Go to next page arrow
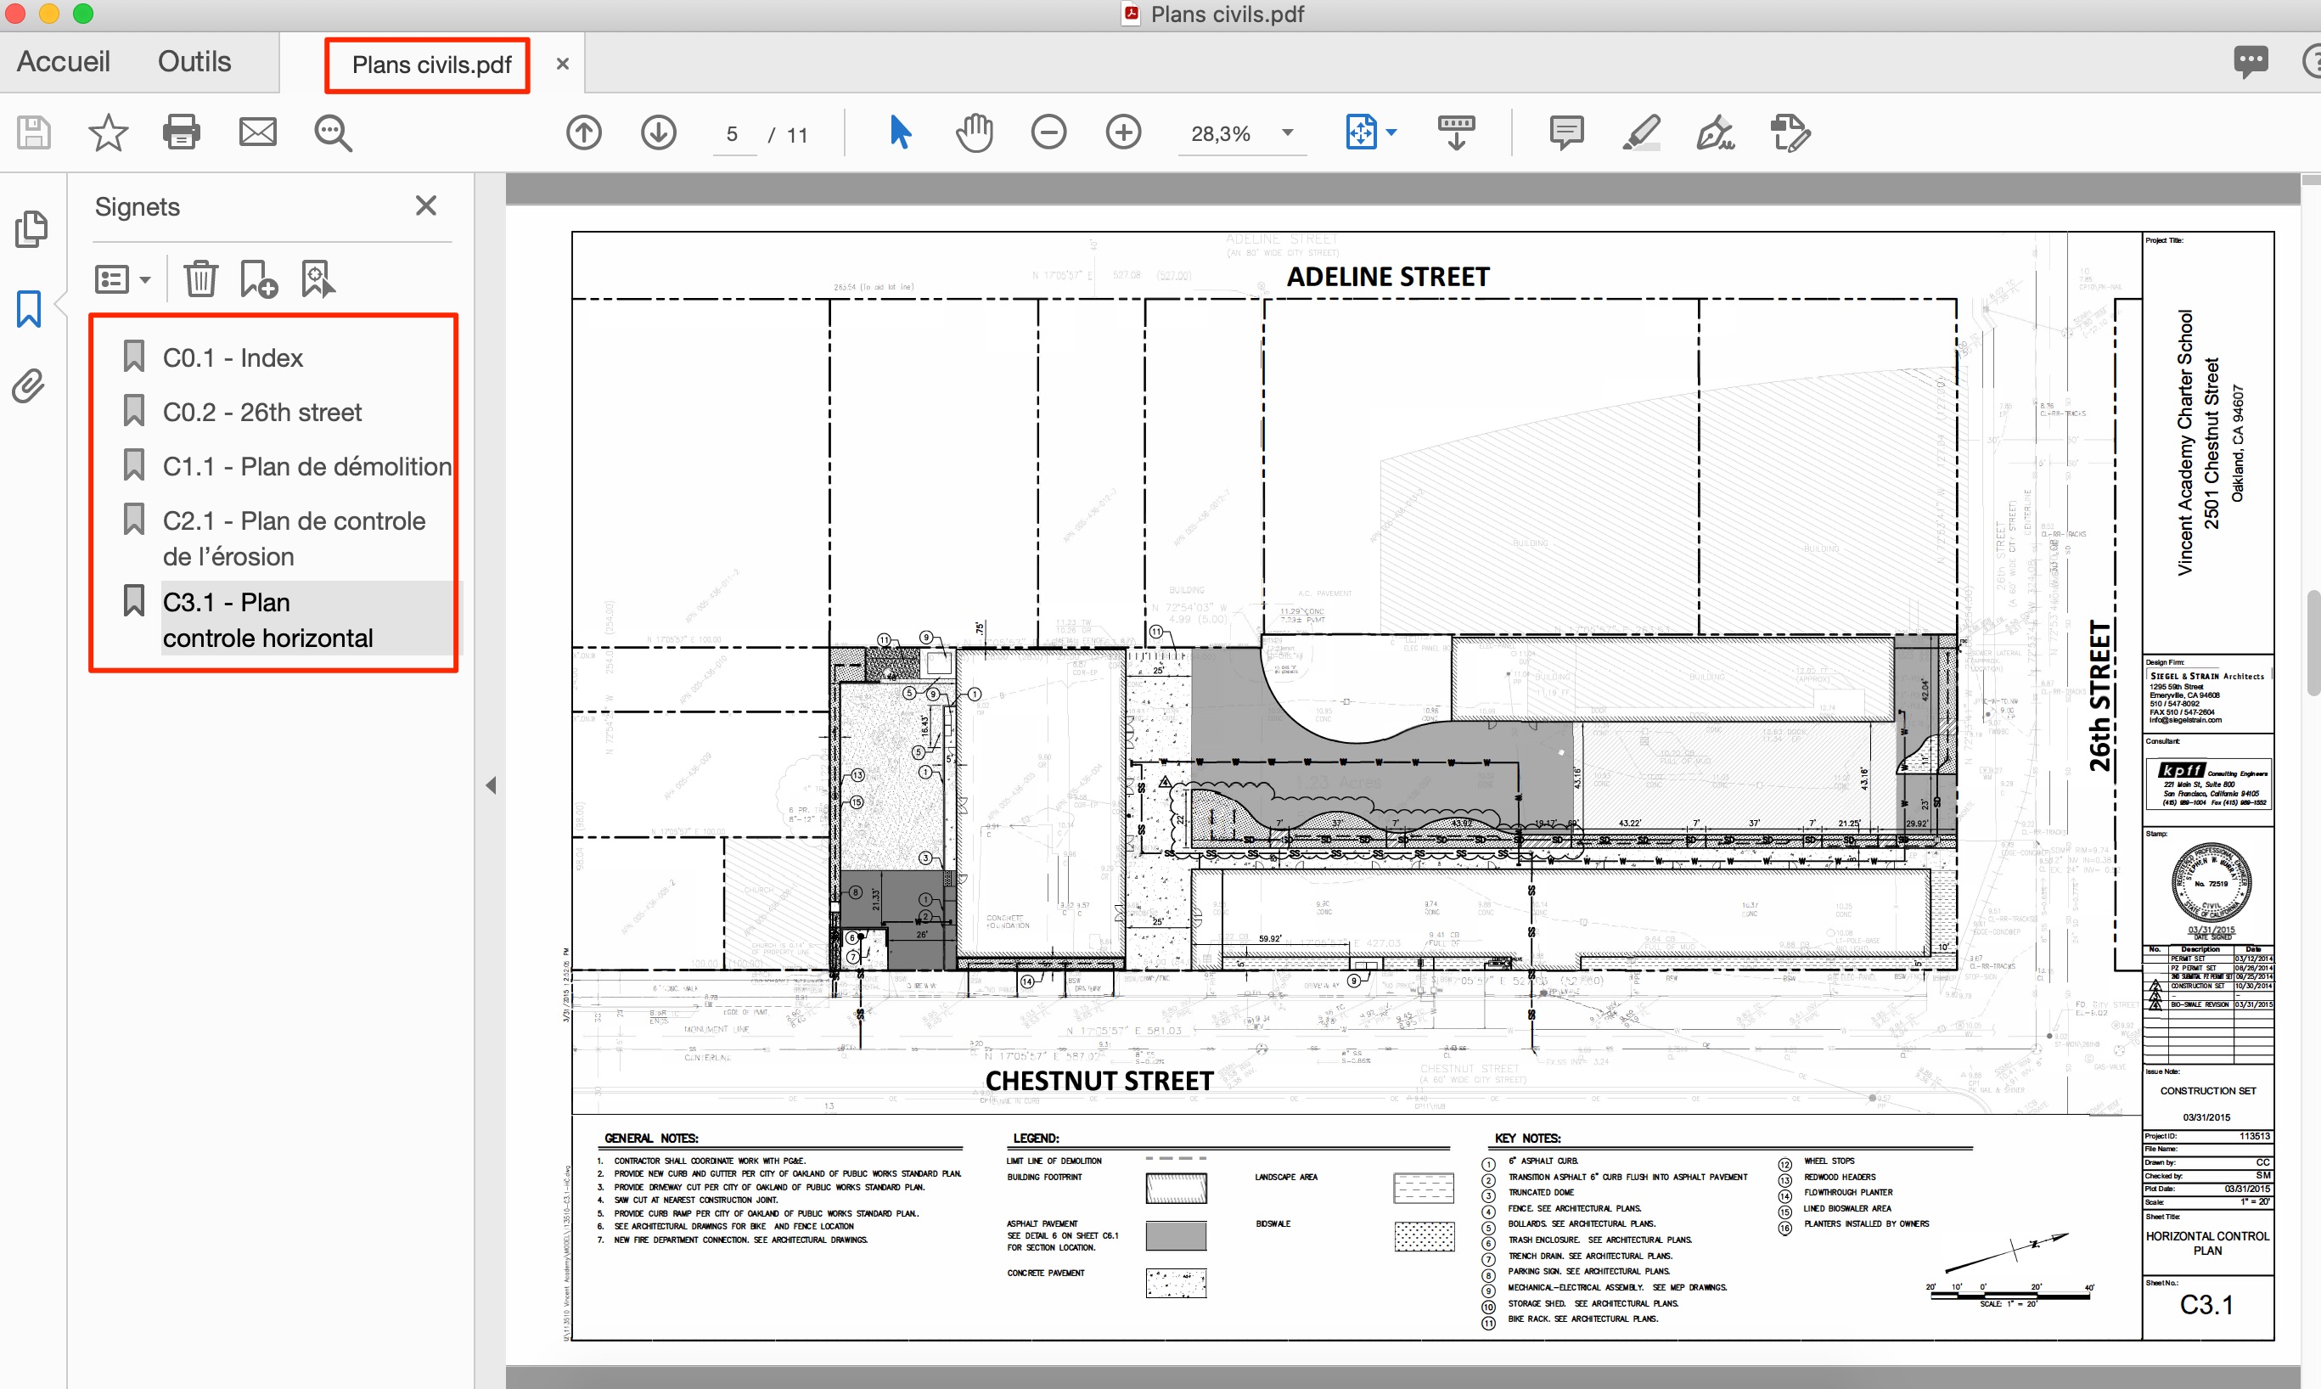The image size is (2321, 1389). point(659,133)
